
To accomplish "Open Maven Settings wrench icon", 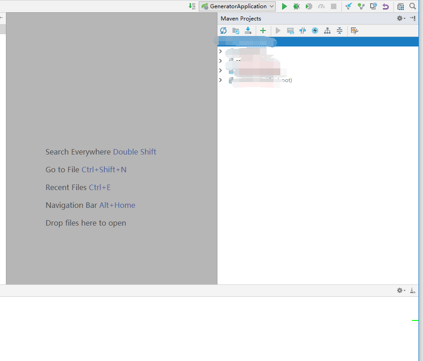I will [355, 31].
